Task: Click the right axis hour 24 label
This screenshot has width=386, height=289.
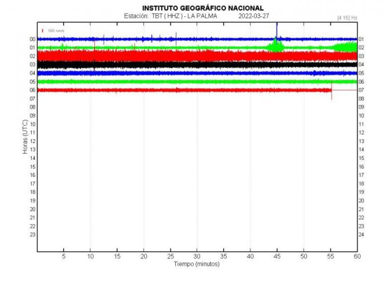Action: [x=361, y=234]
